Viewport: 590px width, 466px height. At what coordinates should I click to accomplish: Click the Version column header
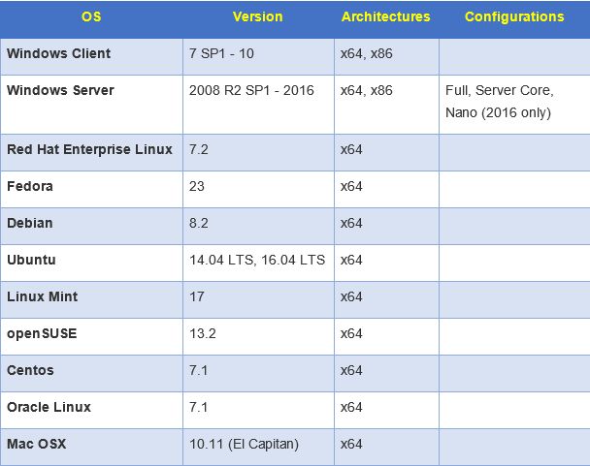point(257,16)
